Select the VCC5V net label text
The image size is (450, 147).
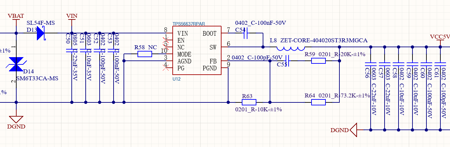(440, 36)
